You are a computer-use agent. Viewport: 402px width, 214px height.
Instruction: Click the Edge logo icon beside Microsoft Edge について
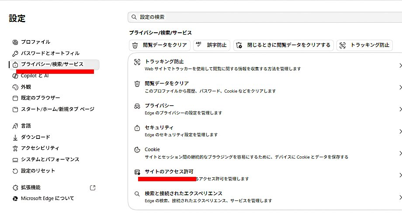pyautogui.click(x=15, y=199)
